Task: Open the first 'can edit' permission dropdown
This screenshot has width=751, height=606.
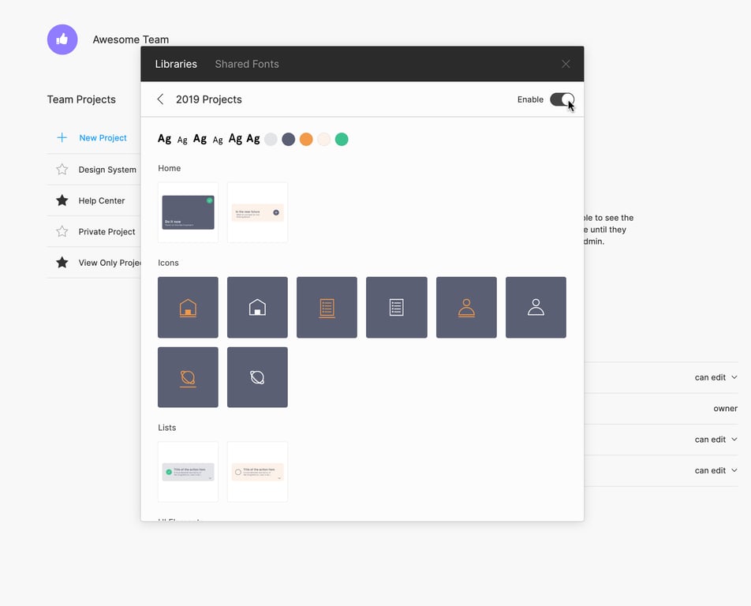Action: tap(716, 377)
